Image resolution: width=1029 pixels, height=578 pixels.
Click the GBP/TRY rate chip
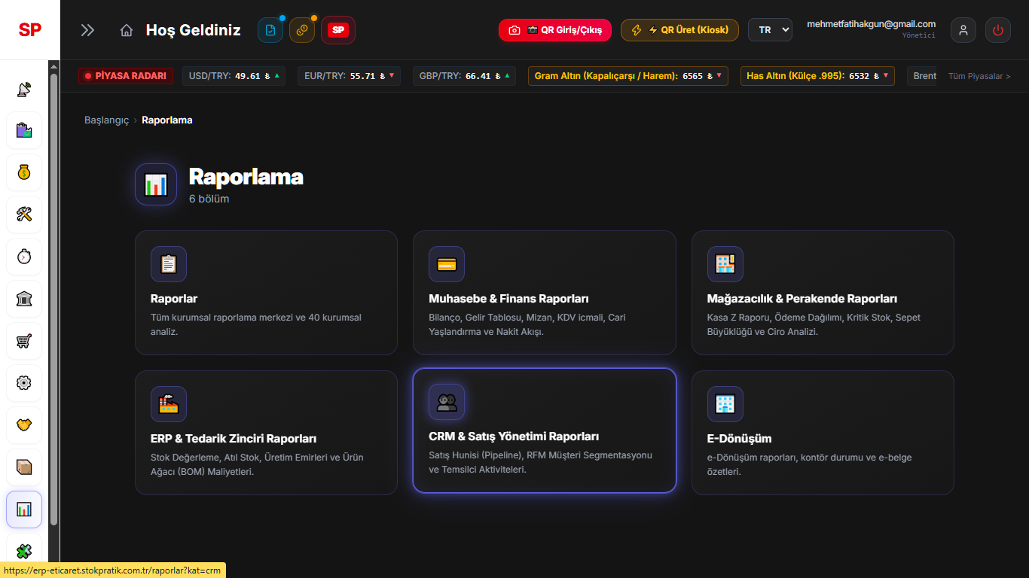tap(464, 76)
